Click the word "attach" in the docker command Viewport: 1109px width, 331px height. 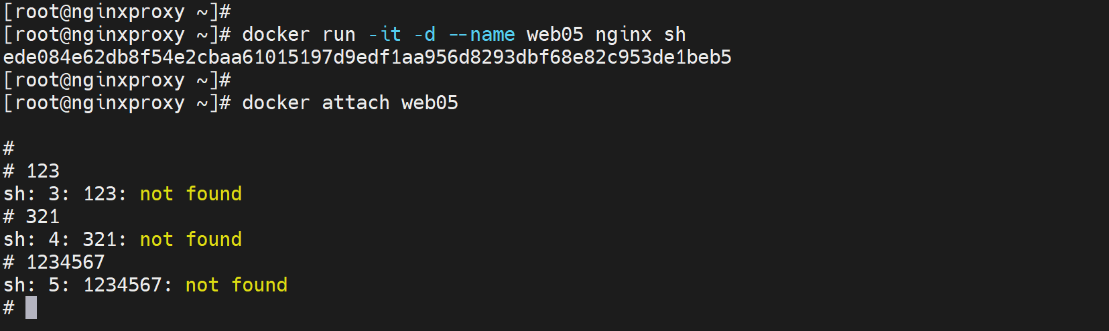[x=355, y=103]
